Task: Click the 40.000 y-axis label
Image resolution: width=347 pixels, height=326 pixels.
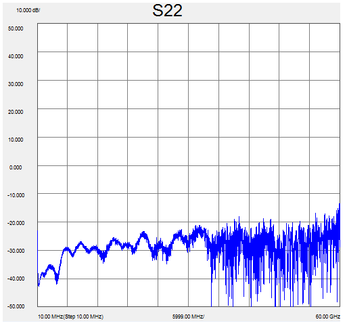Action: [16, 56]
